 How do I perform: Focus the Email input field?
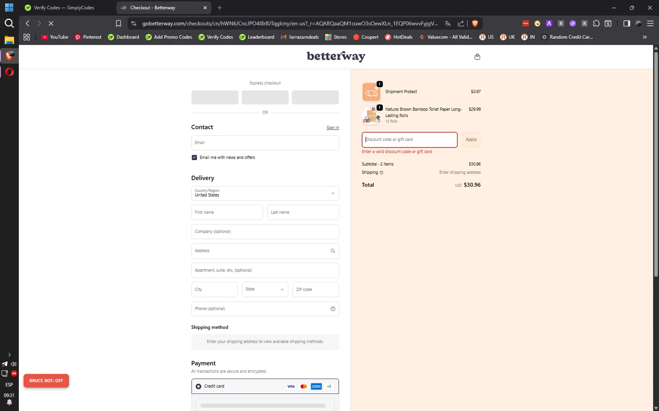(x=265, y=143)
